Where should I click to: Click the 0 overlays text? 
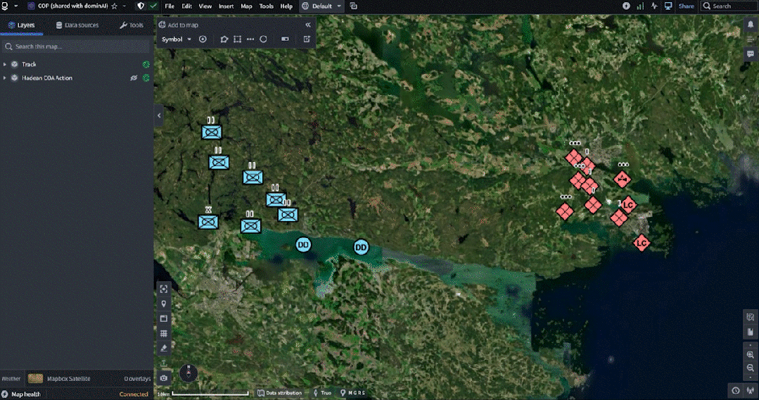[137, 379]
